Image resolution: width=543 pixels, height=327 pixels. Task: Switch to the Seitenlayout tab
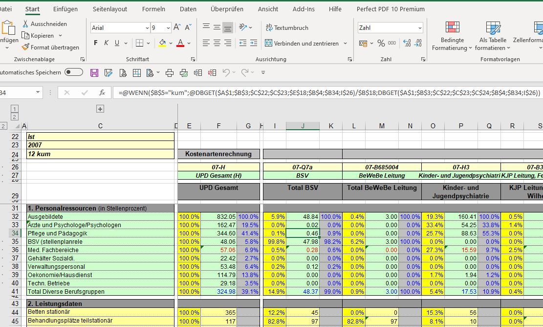(x=109, y=9)
